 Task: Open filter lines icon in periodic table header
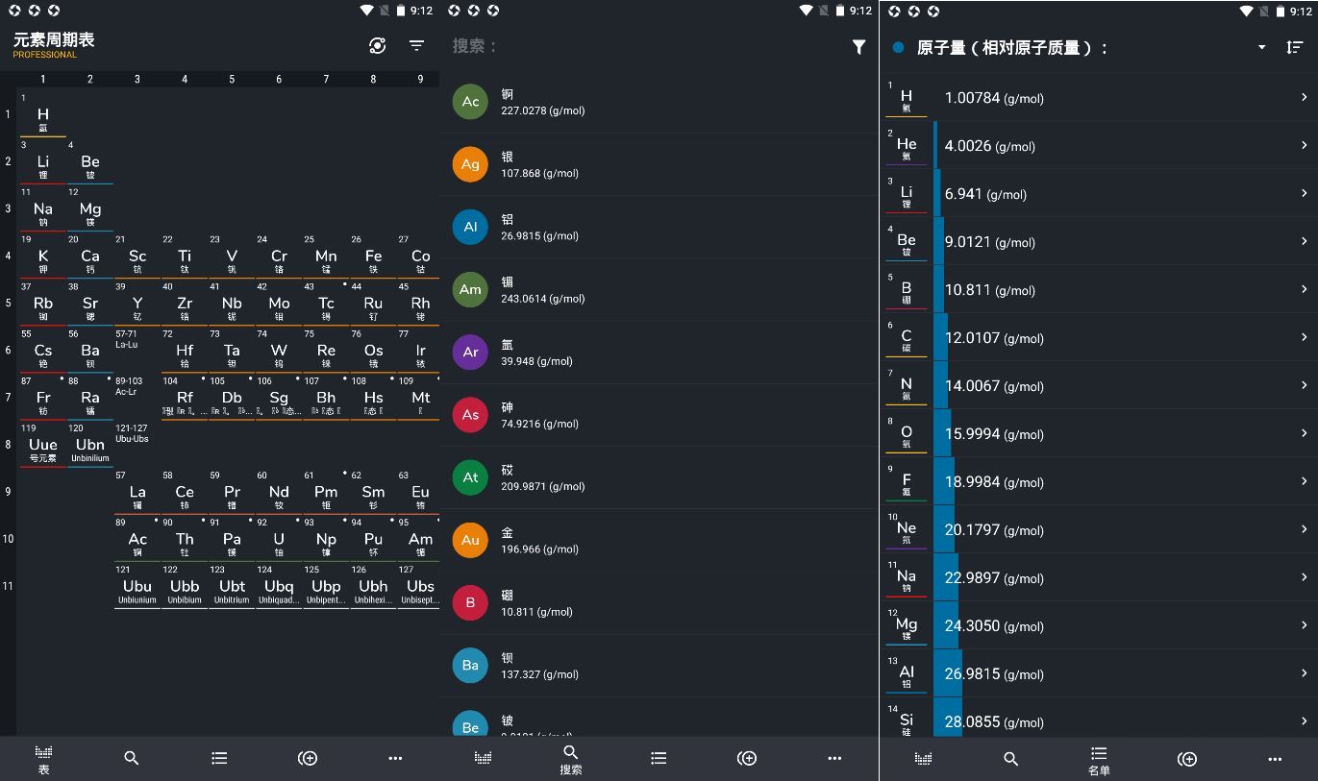[x=416, y=46]
